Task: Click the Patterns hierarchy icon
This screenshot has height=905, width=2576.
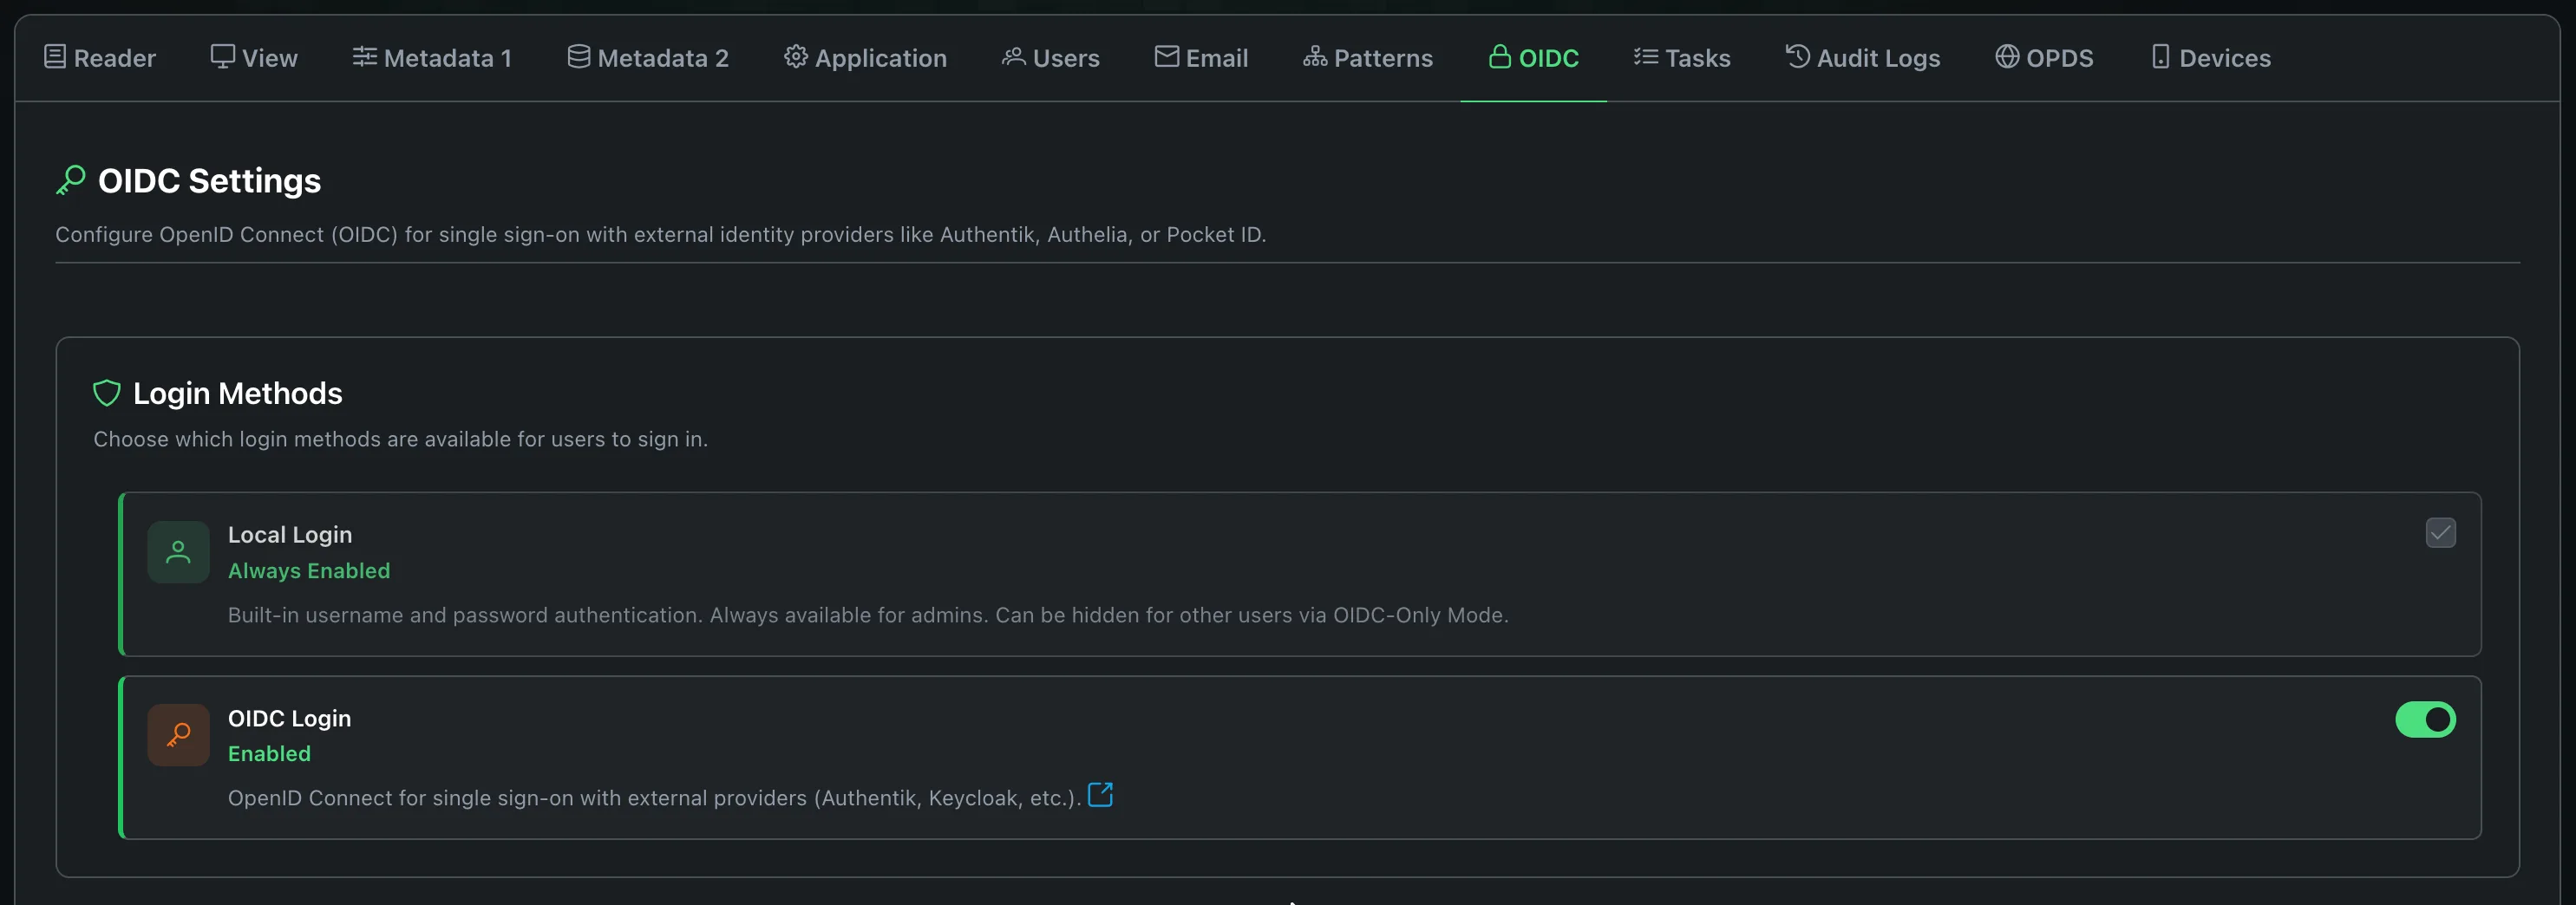Action: (x=1314, y=57)
